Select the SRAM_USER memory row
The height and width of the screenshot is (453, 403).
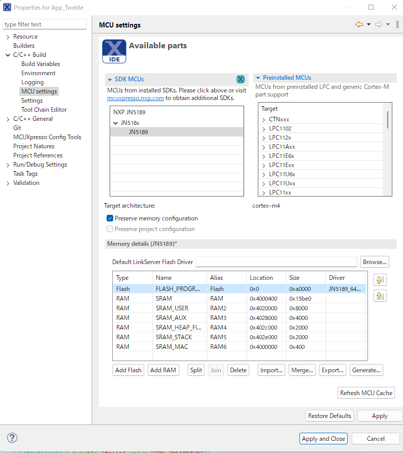[x=239, y=308]
